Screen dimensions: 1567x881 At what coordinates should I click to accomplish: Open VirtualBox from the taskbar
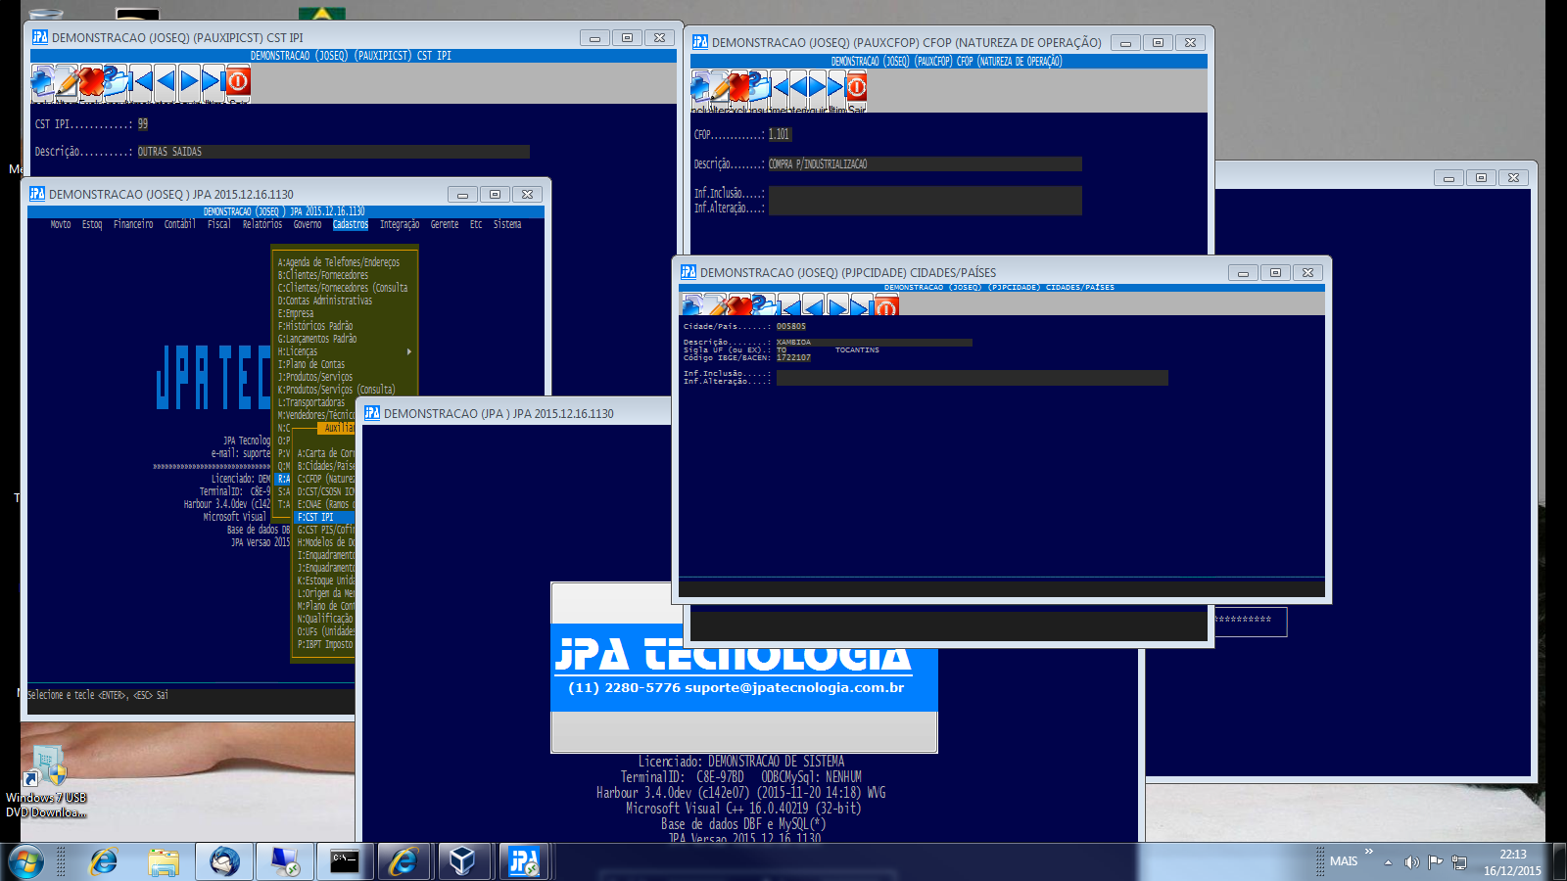[462, 861]
